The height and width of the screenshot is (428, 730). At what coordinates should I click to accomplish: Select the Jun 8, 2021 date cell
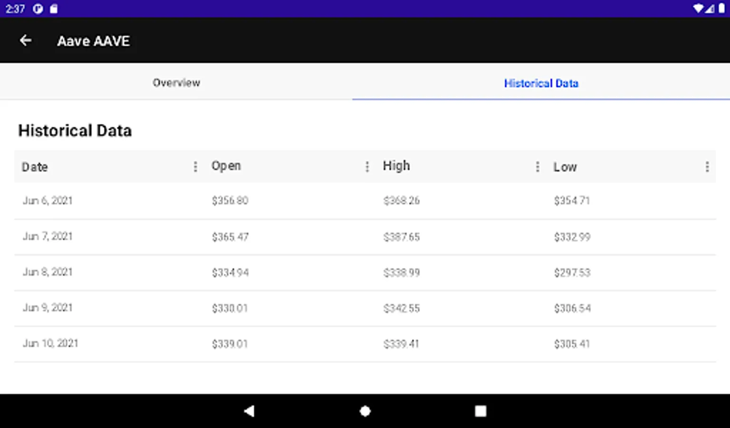(x=48, y=272)
